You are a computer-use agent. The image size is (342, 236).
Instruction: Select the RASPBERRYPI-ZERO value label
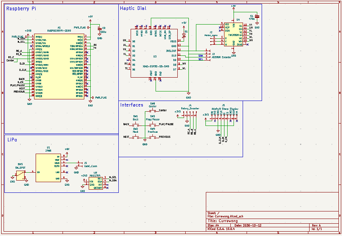[x=59, y=31]
